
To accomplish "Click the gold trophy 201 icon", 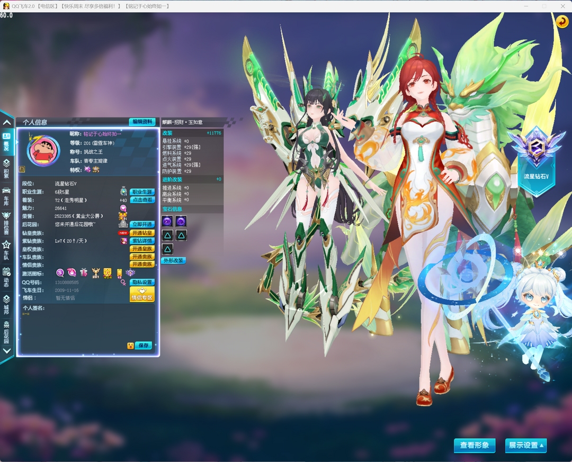I will [x=96, y=273].
